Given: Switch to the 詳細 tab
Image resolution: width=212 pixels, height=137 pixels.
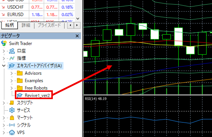Looking at the screenshot, I should tap(26, 25).
